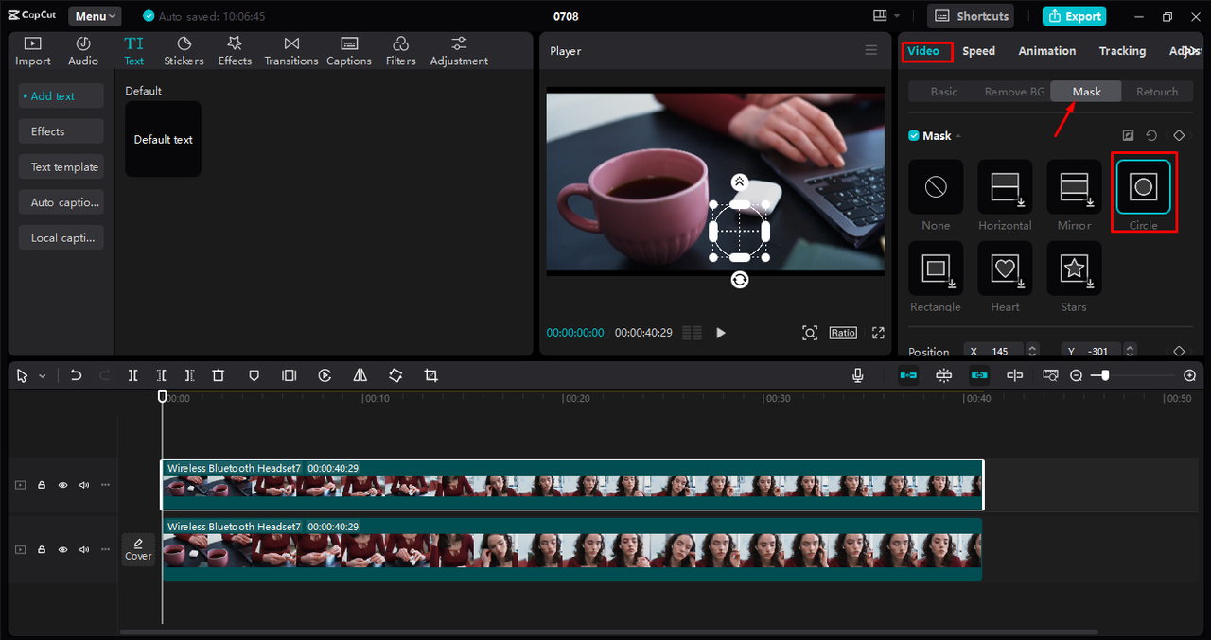This screenshot has height=640, width=1211.
Task: Open the Shortcuts window
Action: [970, 16]
